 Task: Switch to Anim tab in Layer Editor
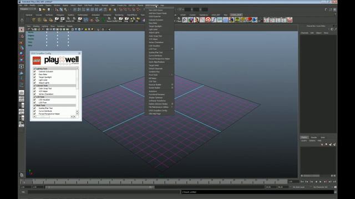(x=323, y=138)
